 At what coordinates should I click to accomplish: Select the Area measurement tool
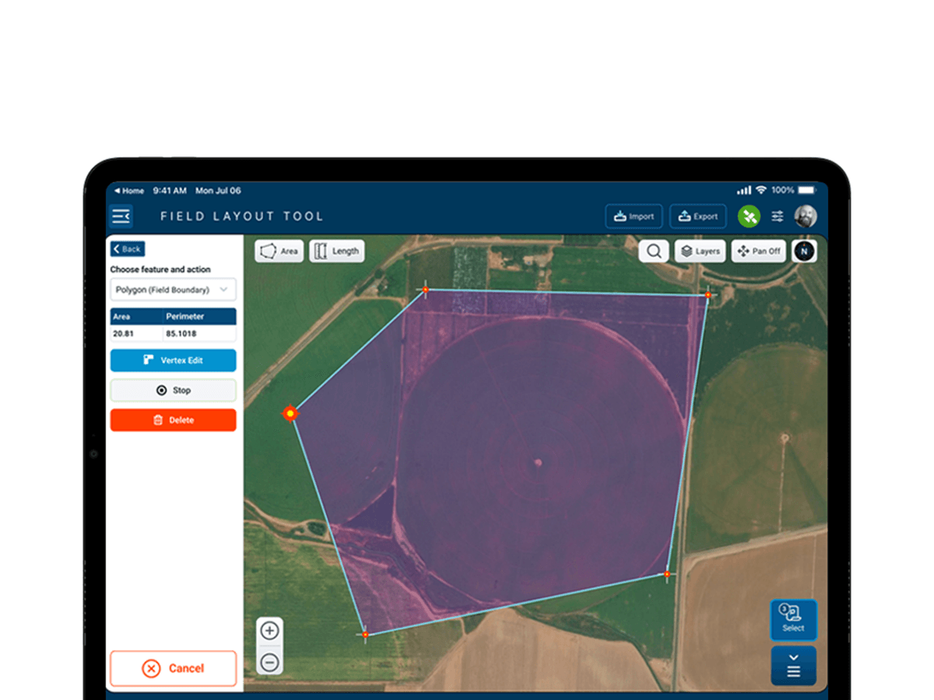pyautogui.click(x=279, y=251)
